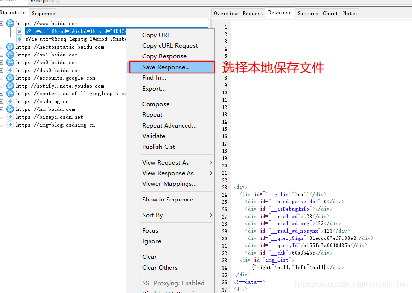Open the View Request As submenu
Viewport: 412px width, 293px height.
click(170, 163)
